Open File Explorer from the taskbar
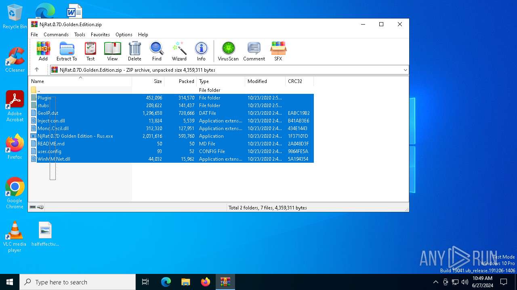 (185, 282)
